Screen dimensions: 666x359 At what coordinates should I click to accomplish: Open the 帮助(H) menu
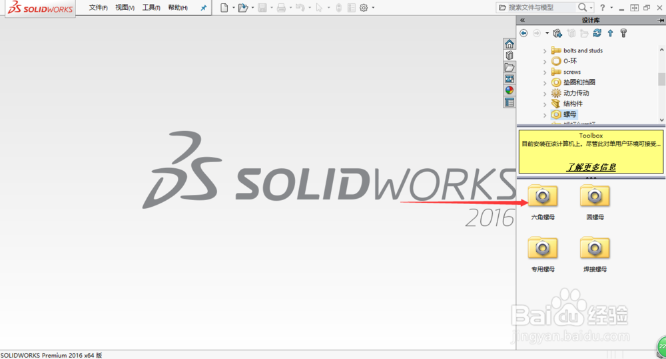[178, 7]
